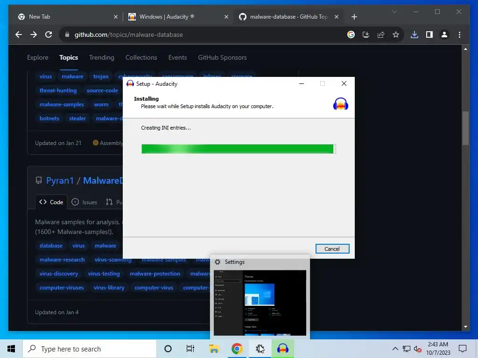
Task: Click the Settings window preview thumbnail
Action: [x=260, y=303]
